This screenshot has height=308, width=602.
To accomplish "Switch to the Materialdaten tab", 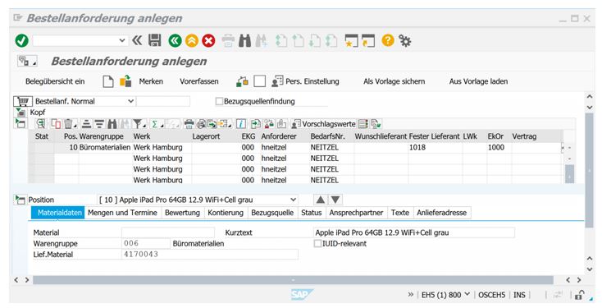I will pos(58,213).
